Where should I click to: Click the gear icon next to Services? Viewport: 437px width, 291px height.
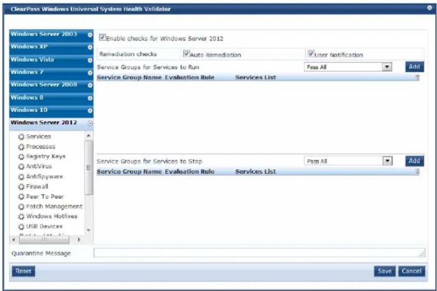tap(21, 137)
